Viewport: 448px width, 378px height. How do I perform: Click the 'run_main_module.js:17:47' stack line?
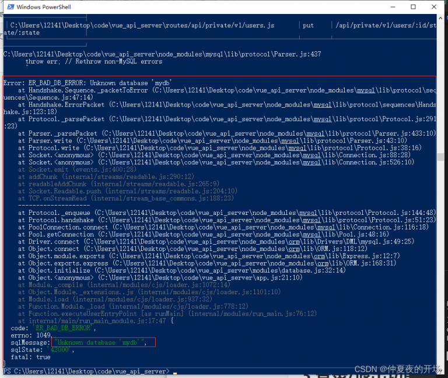pos(96,321)
